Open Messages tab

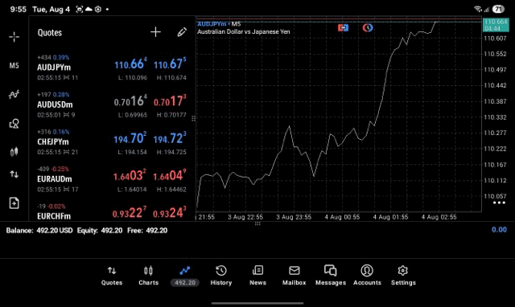tap(331, 276)
